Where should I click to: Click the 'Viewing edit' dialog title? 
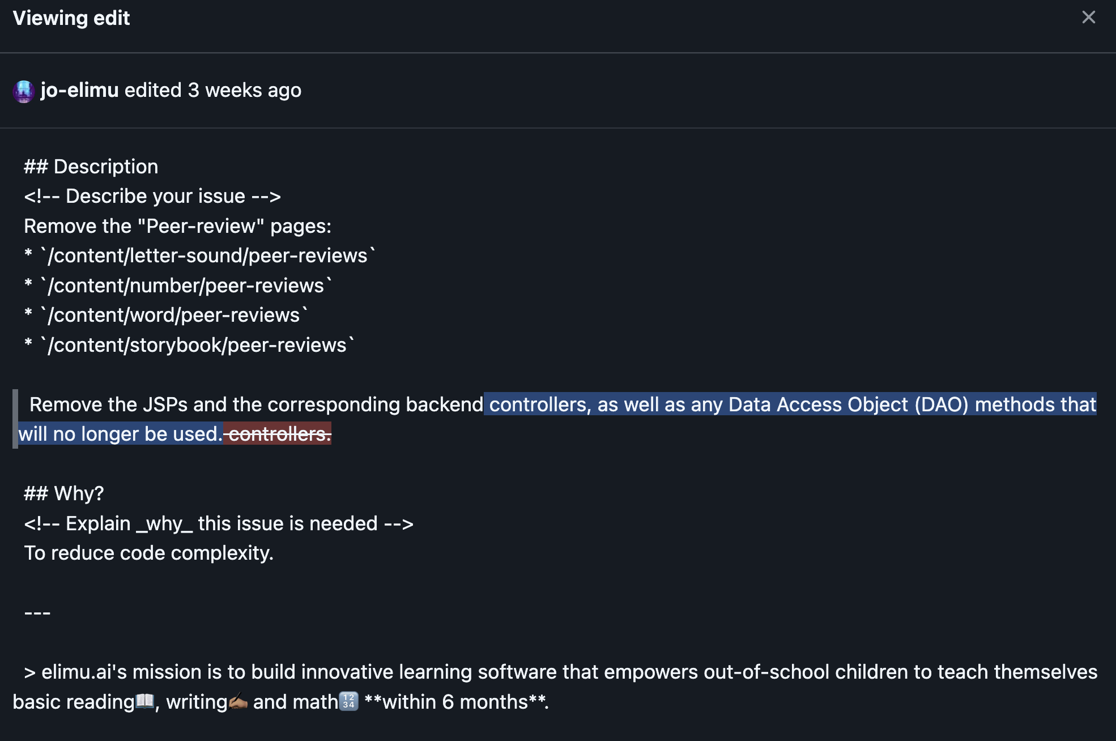[71, 18]
